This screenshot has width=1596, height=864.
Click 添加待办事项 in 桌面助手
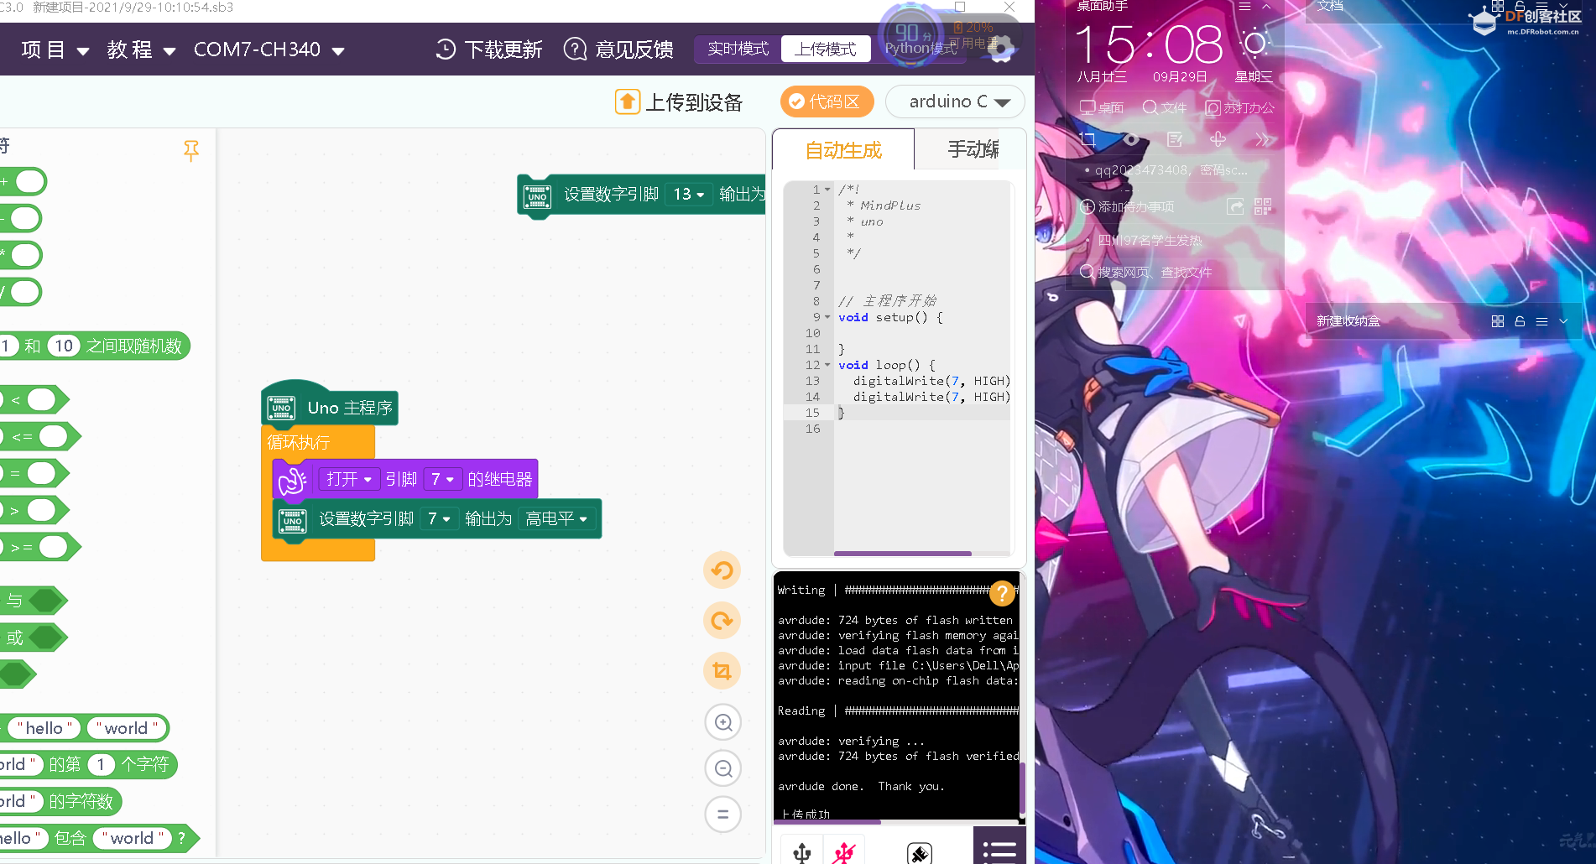[1127, 206]
